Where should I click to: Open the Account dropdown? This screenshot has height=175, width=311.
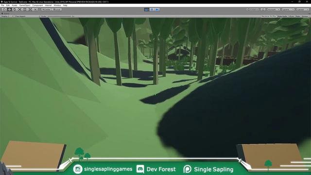(x=274, y=10)
